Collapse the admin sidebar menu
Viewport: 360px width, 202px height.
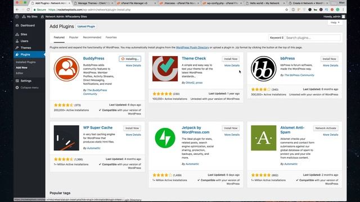pos(27,88)
